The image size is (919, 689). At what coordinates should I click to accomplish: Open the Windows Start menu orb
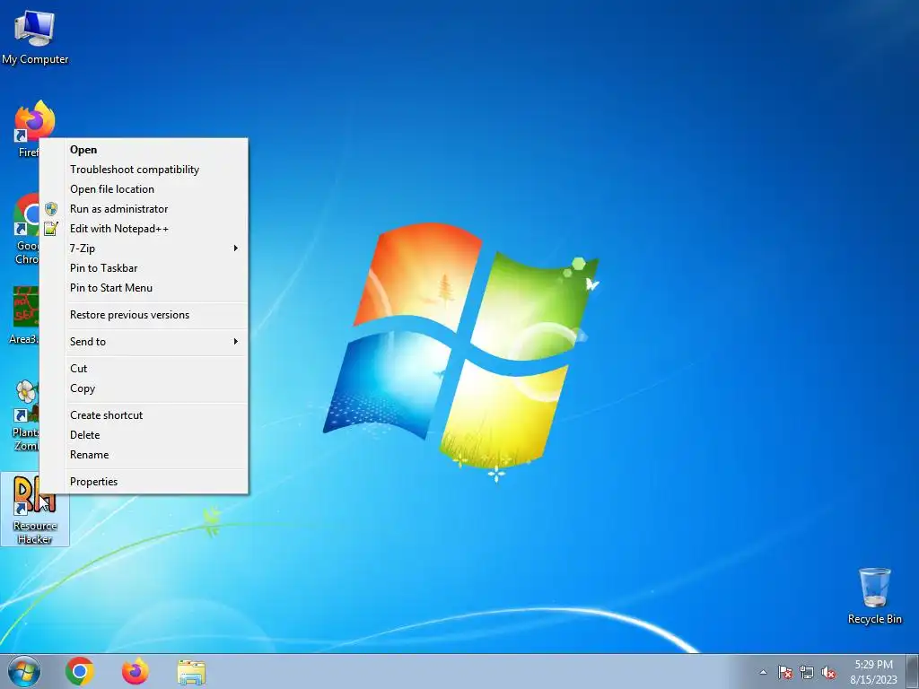24,671
